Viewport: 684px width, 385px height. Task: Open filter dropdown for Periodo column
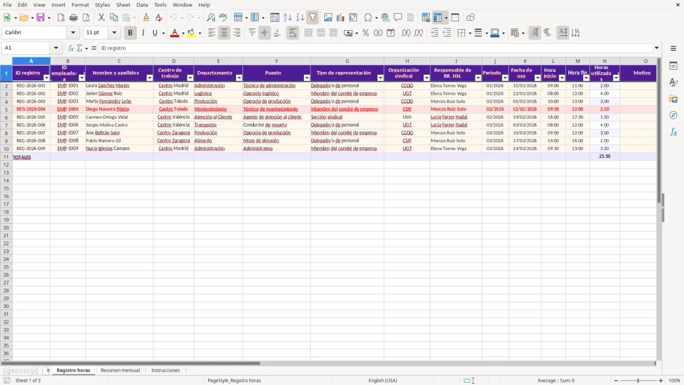(x=505, y=78)
